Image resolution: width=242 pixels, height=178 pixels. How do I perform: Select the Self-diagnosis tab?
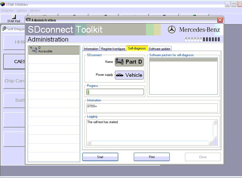point(137,48)
